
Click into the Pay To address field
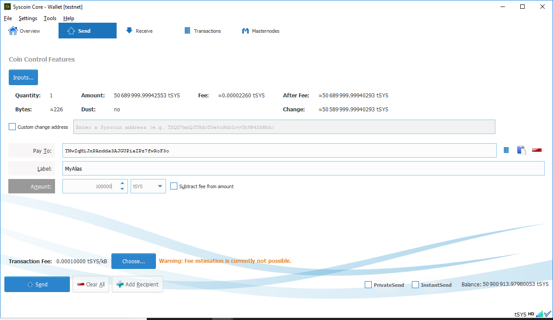pos(280,151)
